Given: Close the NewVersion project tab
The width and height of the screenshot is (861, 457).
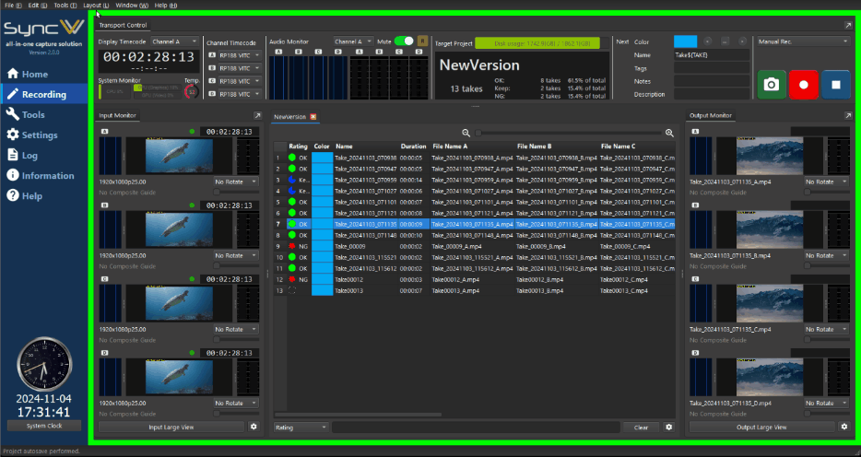Looking at the screenshot, I should coord(313,117).
